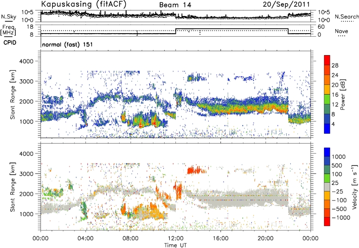Click the gray -25 to 25 velocity segment
The width and height of the screenshot is (359, 248).
pos(327,187)
